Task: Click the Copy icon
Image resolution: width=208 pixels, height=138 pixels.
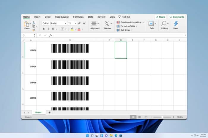Action: (x=34, y=26)
